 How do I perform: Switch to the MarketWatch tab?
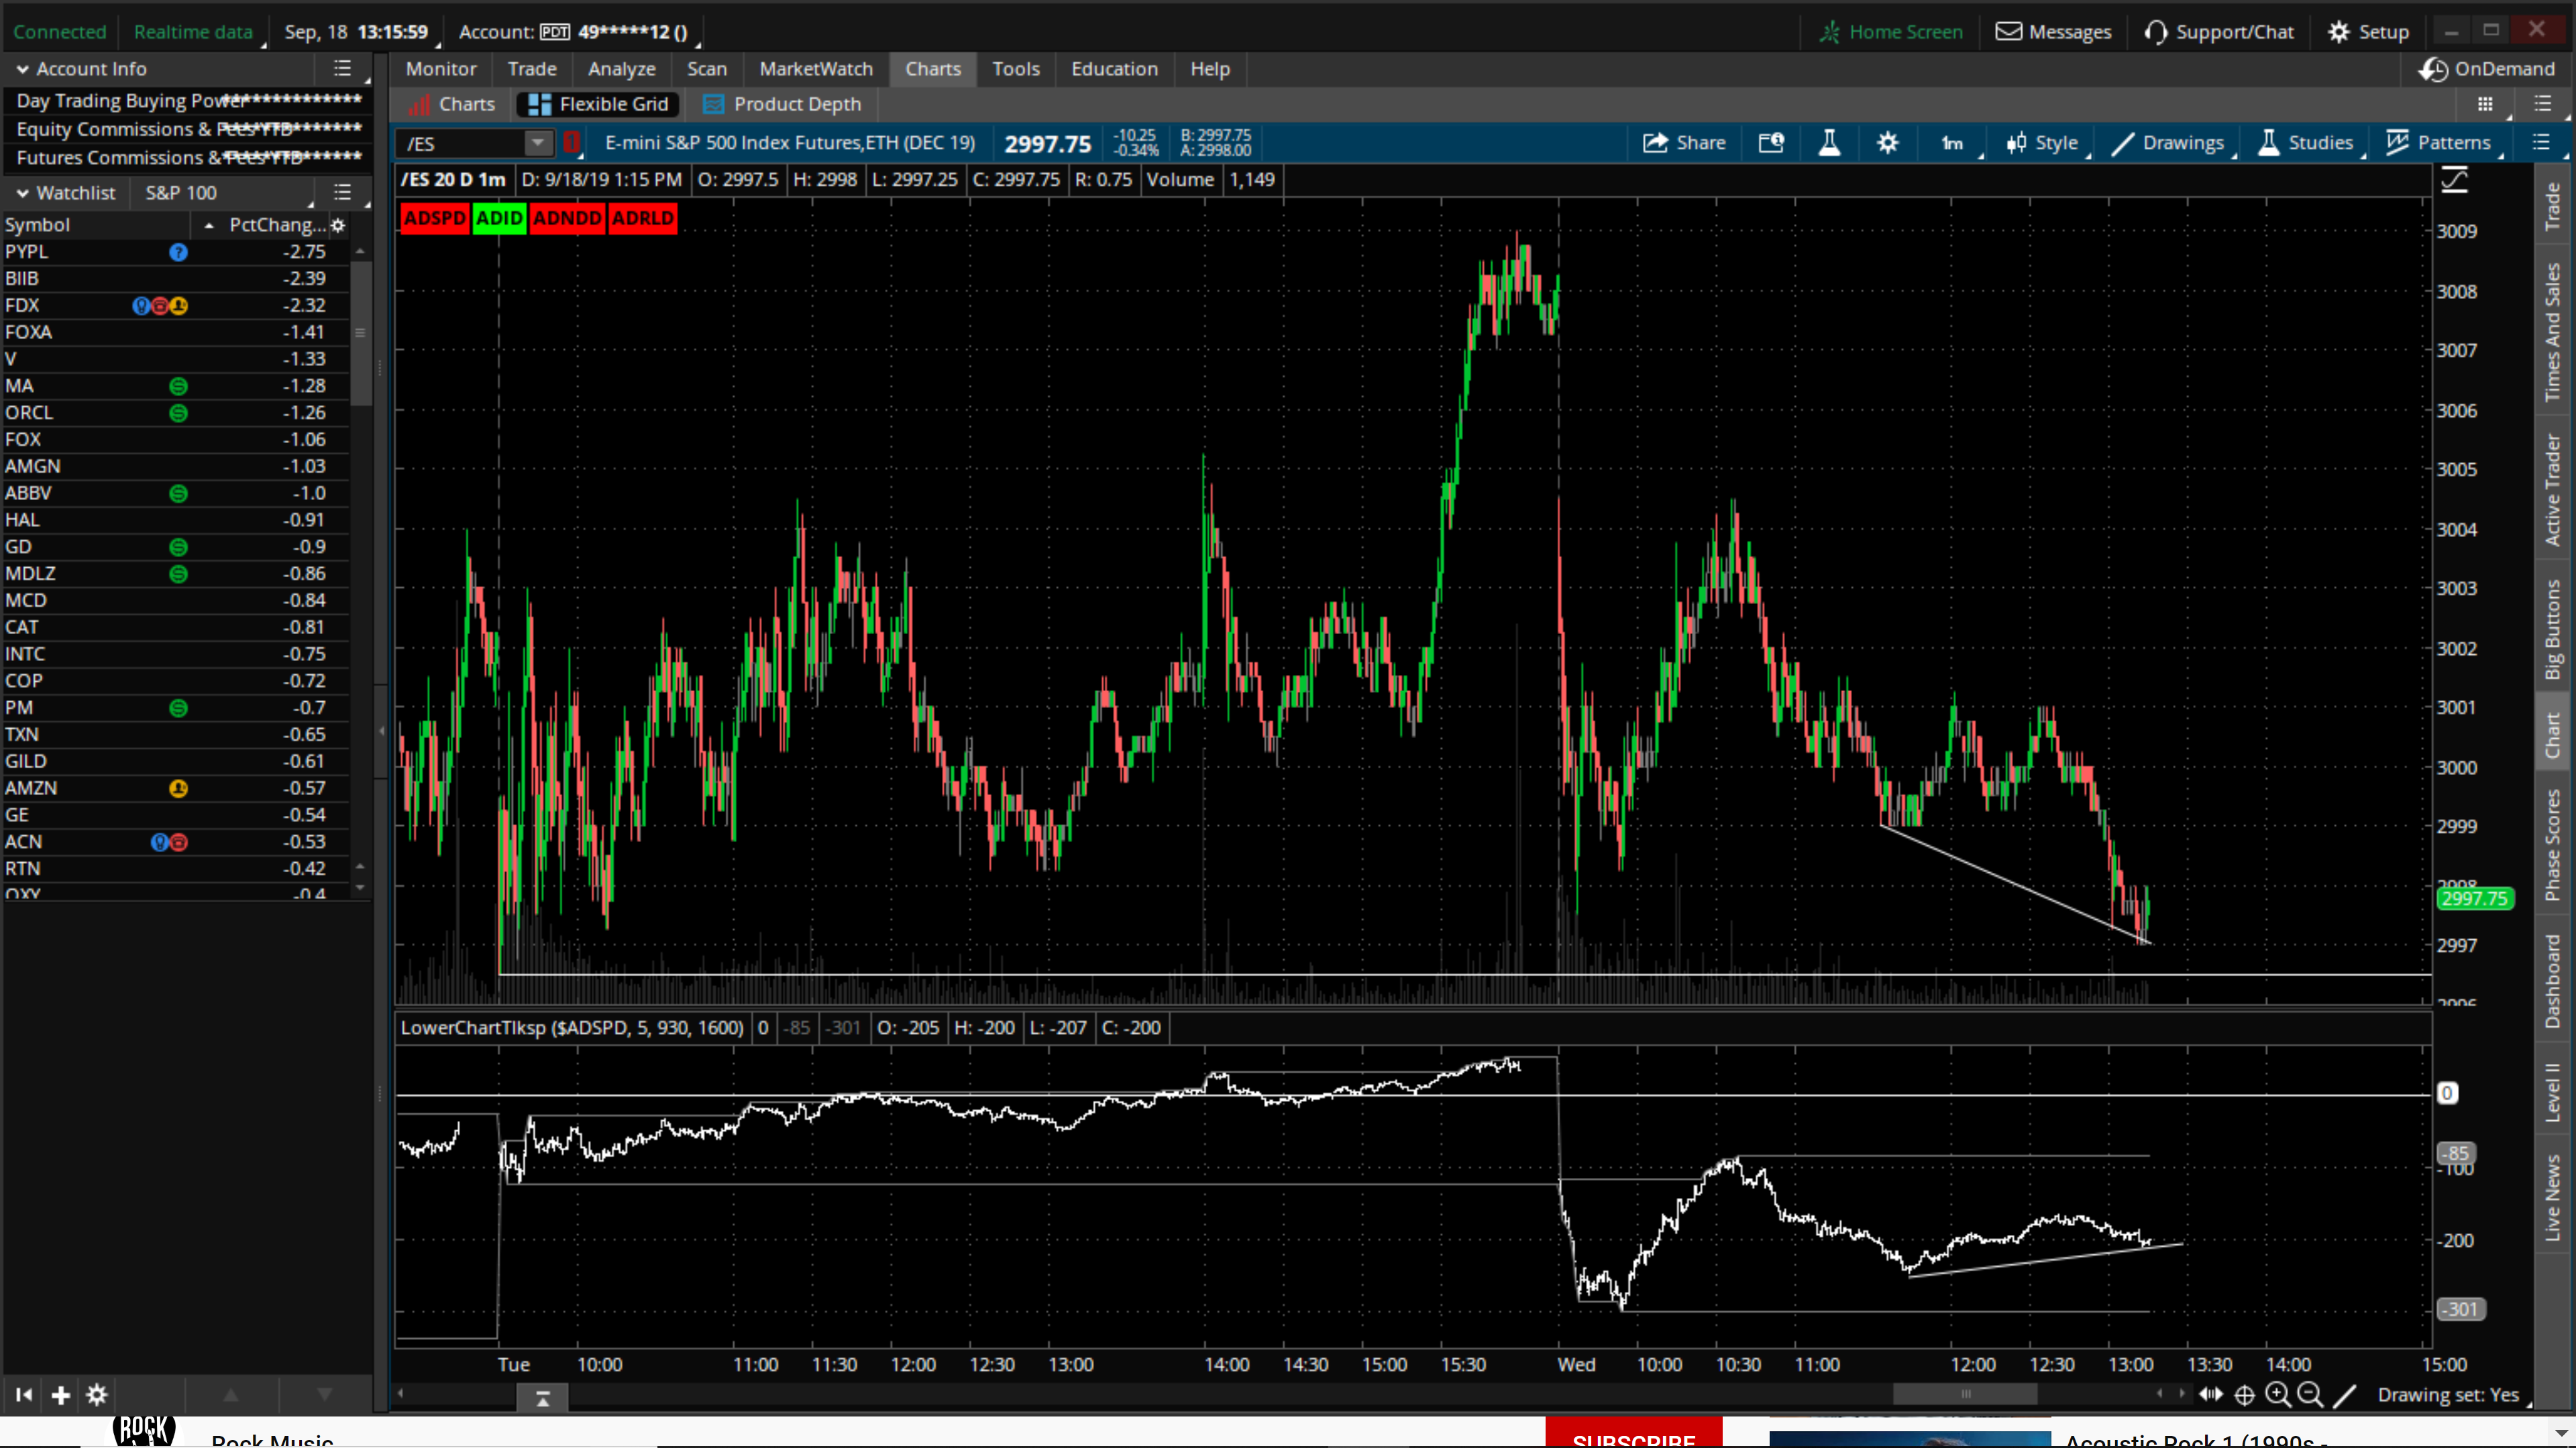[816, 69]
